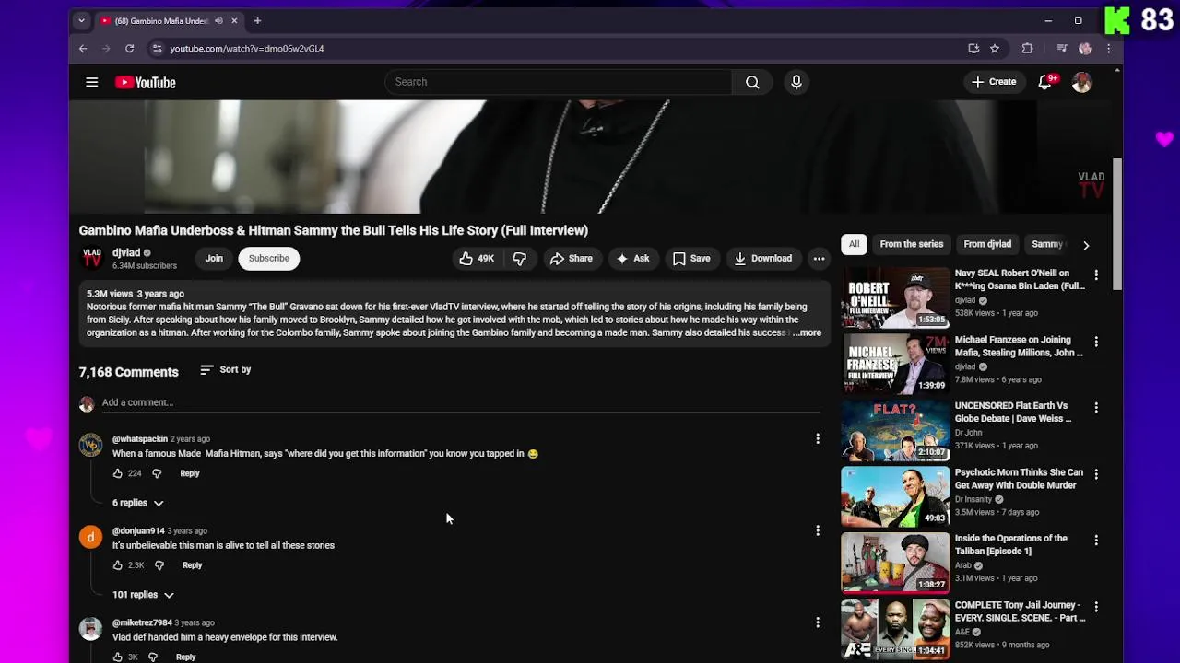The width and height of the screenshot is (1180, 663).
Task: Reload the page in browser
Action: point(130,49)
